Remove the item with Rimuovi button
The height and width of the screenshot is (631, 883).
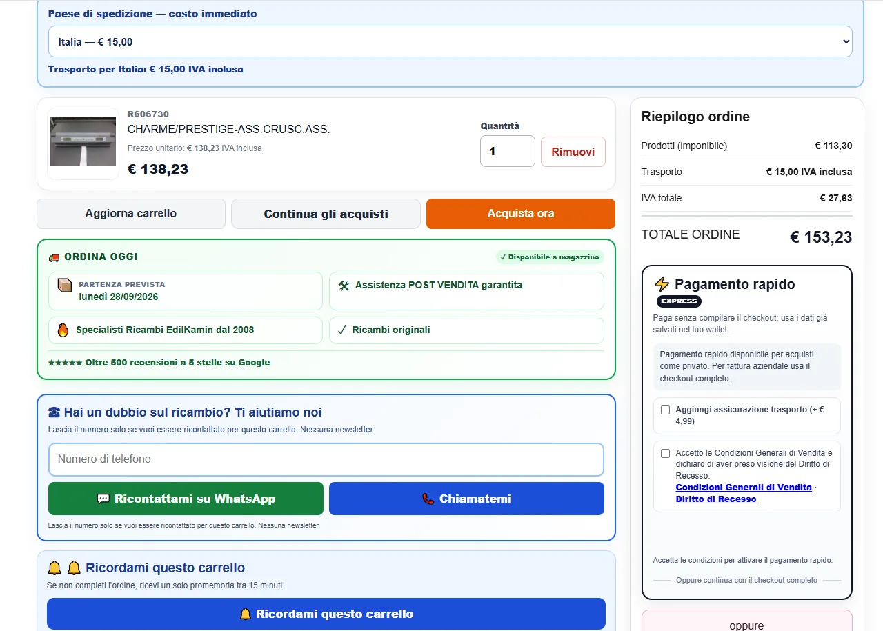pyautogui.click(x=573, y=152)
